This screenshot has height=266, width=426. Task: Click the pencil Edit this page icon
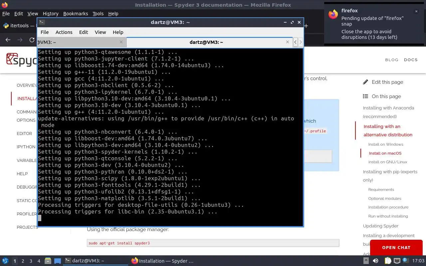(x=365, y=82)
